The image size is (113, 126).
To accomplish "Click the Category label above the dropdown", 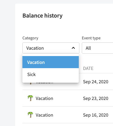I will [30, 38].
